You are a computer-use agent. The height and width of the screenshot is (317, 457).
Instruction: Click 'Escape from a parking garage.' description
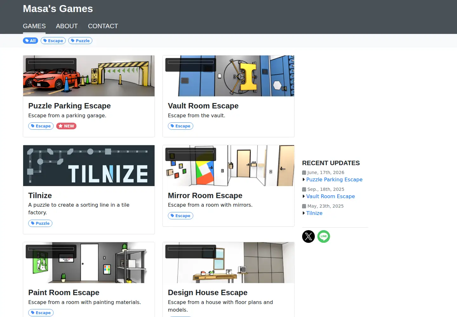67,116
